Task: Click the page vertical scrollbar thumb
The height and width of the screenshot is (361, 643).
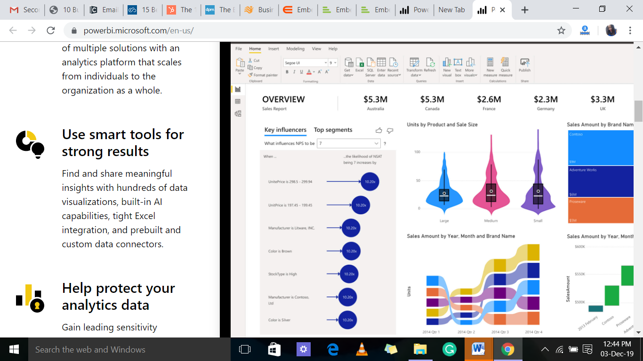Action: (639, 111)
